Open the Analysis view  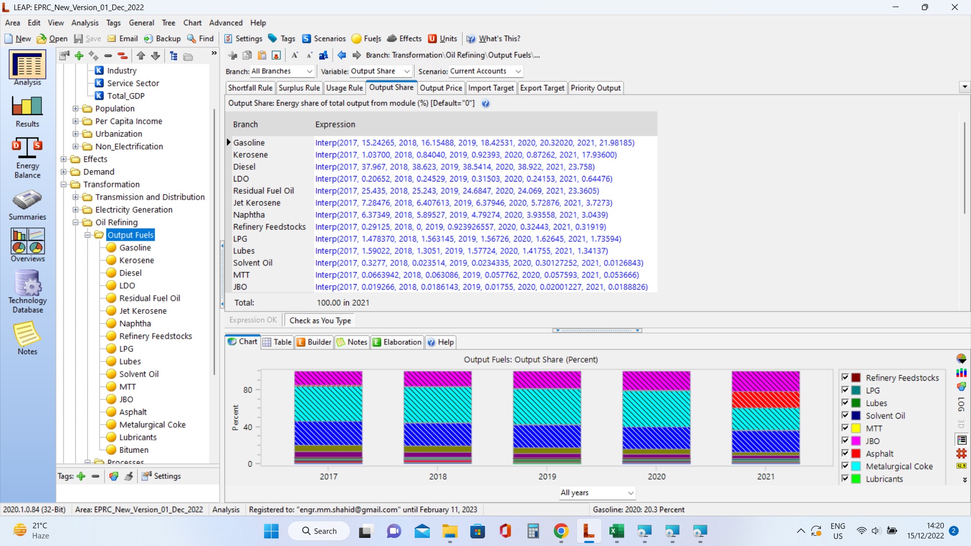(x=27, y=68)
